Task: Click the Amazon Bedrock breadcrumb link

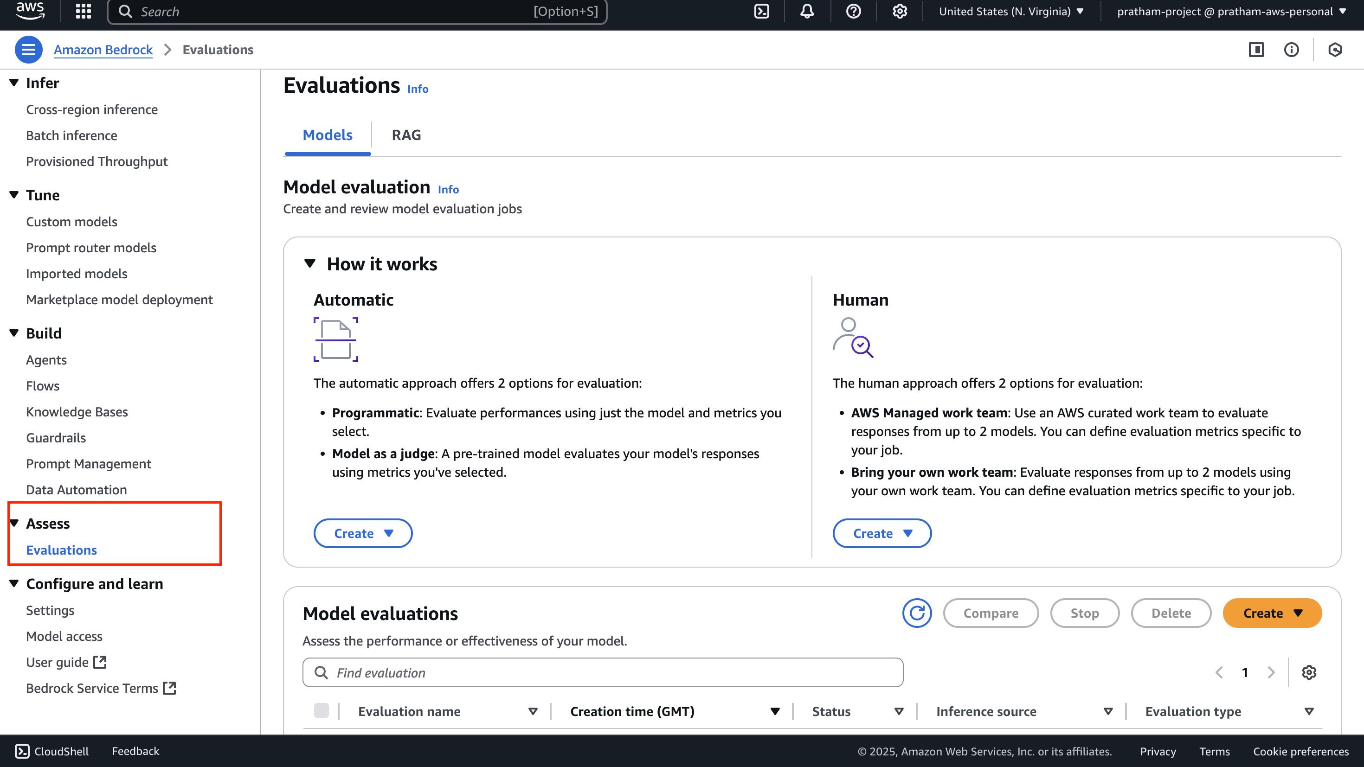Action: [x=103, y=50]
